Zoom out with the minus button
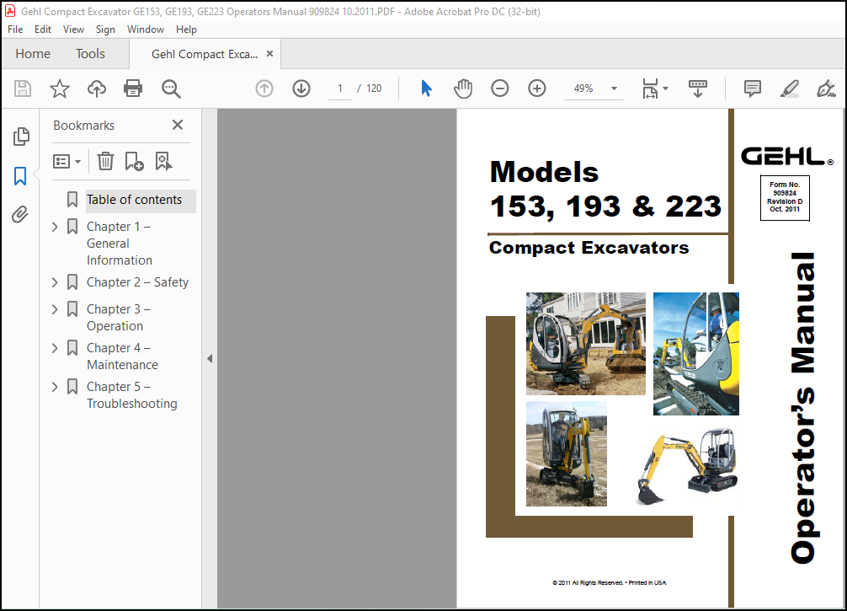 pos(499,88)
